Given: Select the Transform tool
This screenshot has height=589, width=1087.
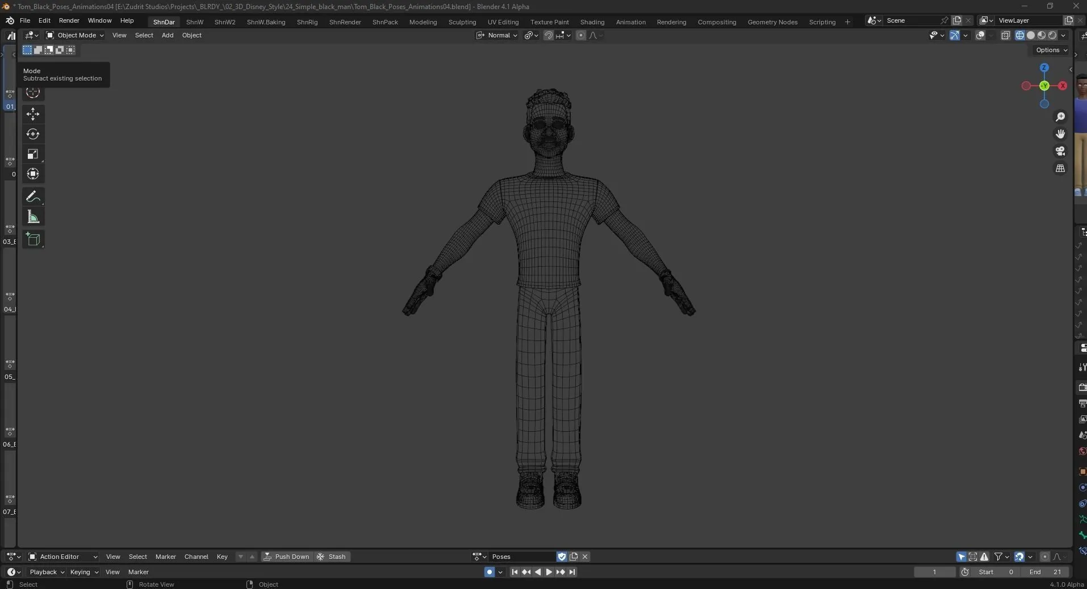Looking at the screenshot, I should click(33, 174).
